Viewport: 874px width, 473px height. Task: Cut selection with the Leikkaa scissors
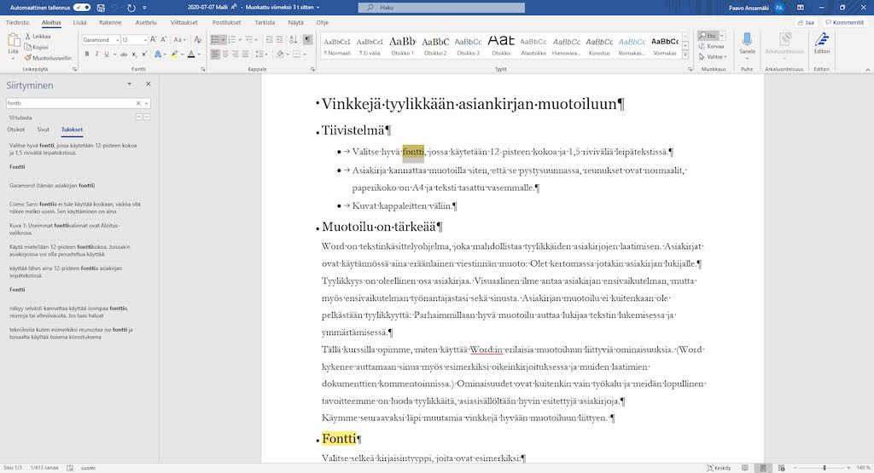(38, 36)
